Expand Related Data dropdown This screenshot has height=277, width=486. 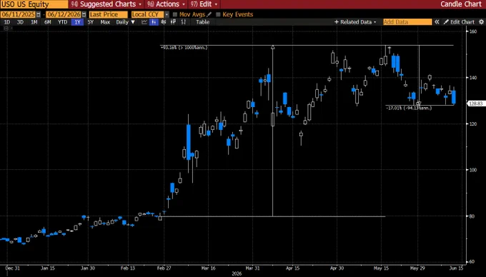click(355, 22)
